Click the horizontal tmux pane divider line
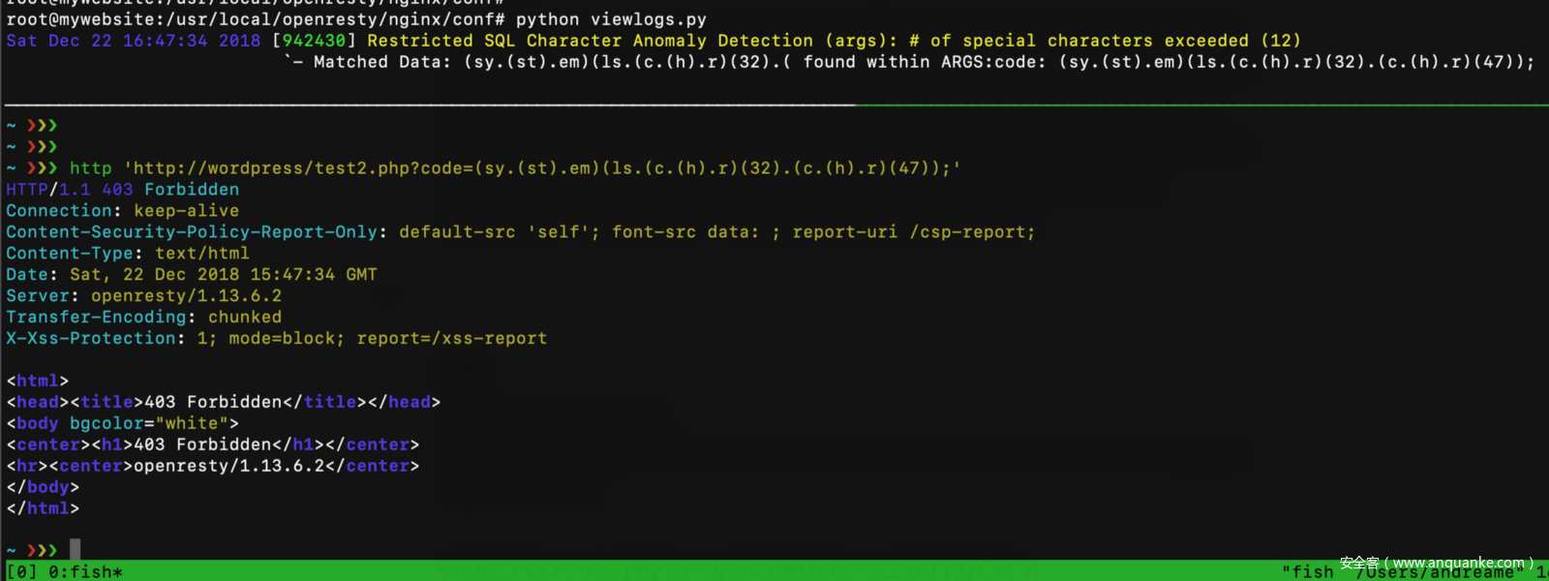The image size is (1549, 581). (x=774, y=105)
